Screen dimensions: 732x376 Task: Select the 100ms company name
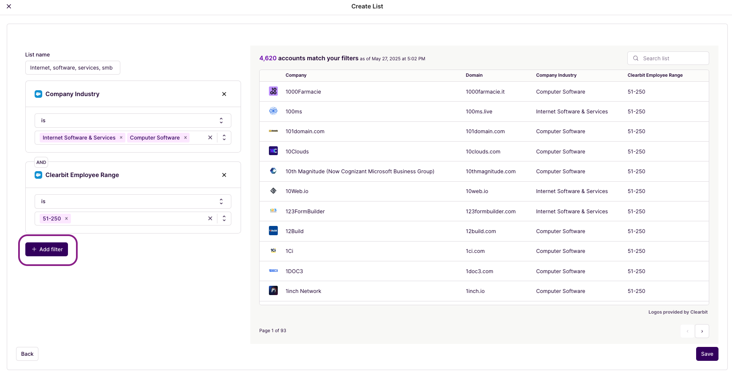294,112
